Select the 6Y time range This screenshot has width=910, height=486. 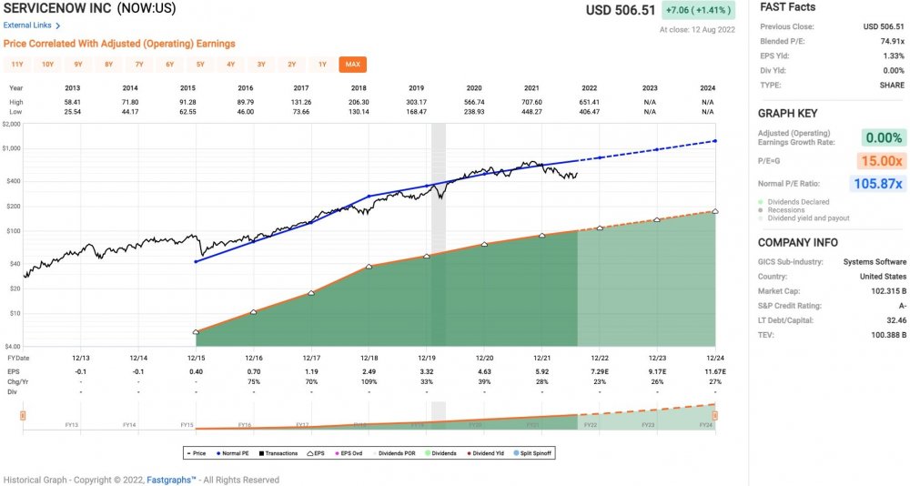(x=169, y=65)
